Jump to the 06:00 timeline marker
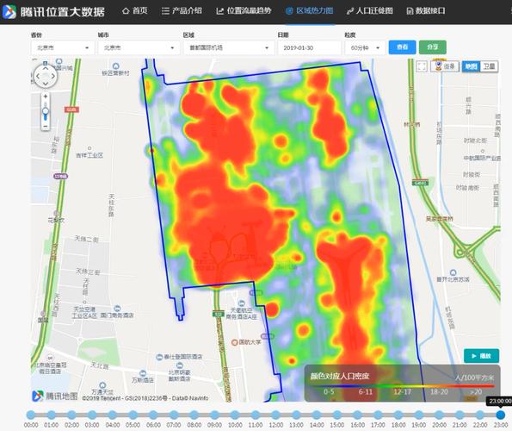 [153, 415]
